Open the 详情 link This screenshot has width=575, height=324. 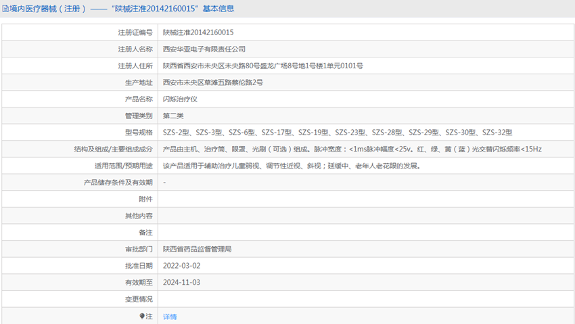point(170,317)
